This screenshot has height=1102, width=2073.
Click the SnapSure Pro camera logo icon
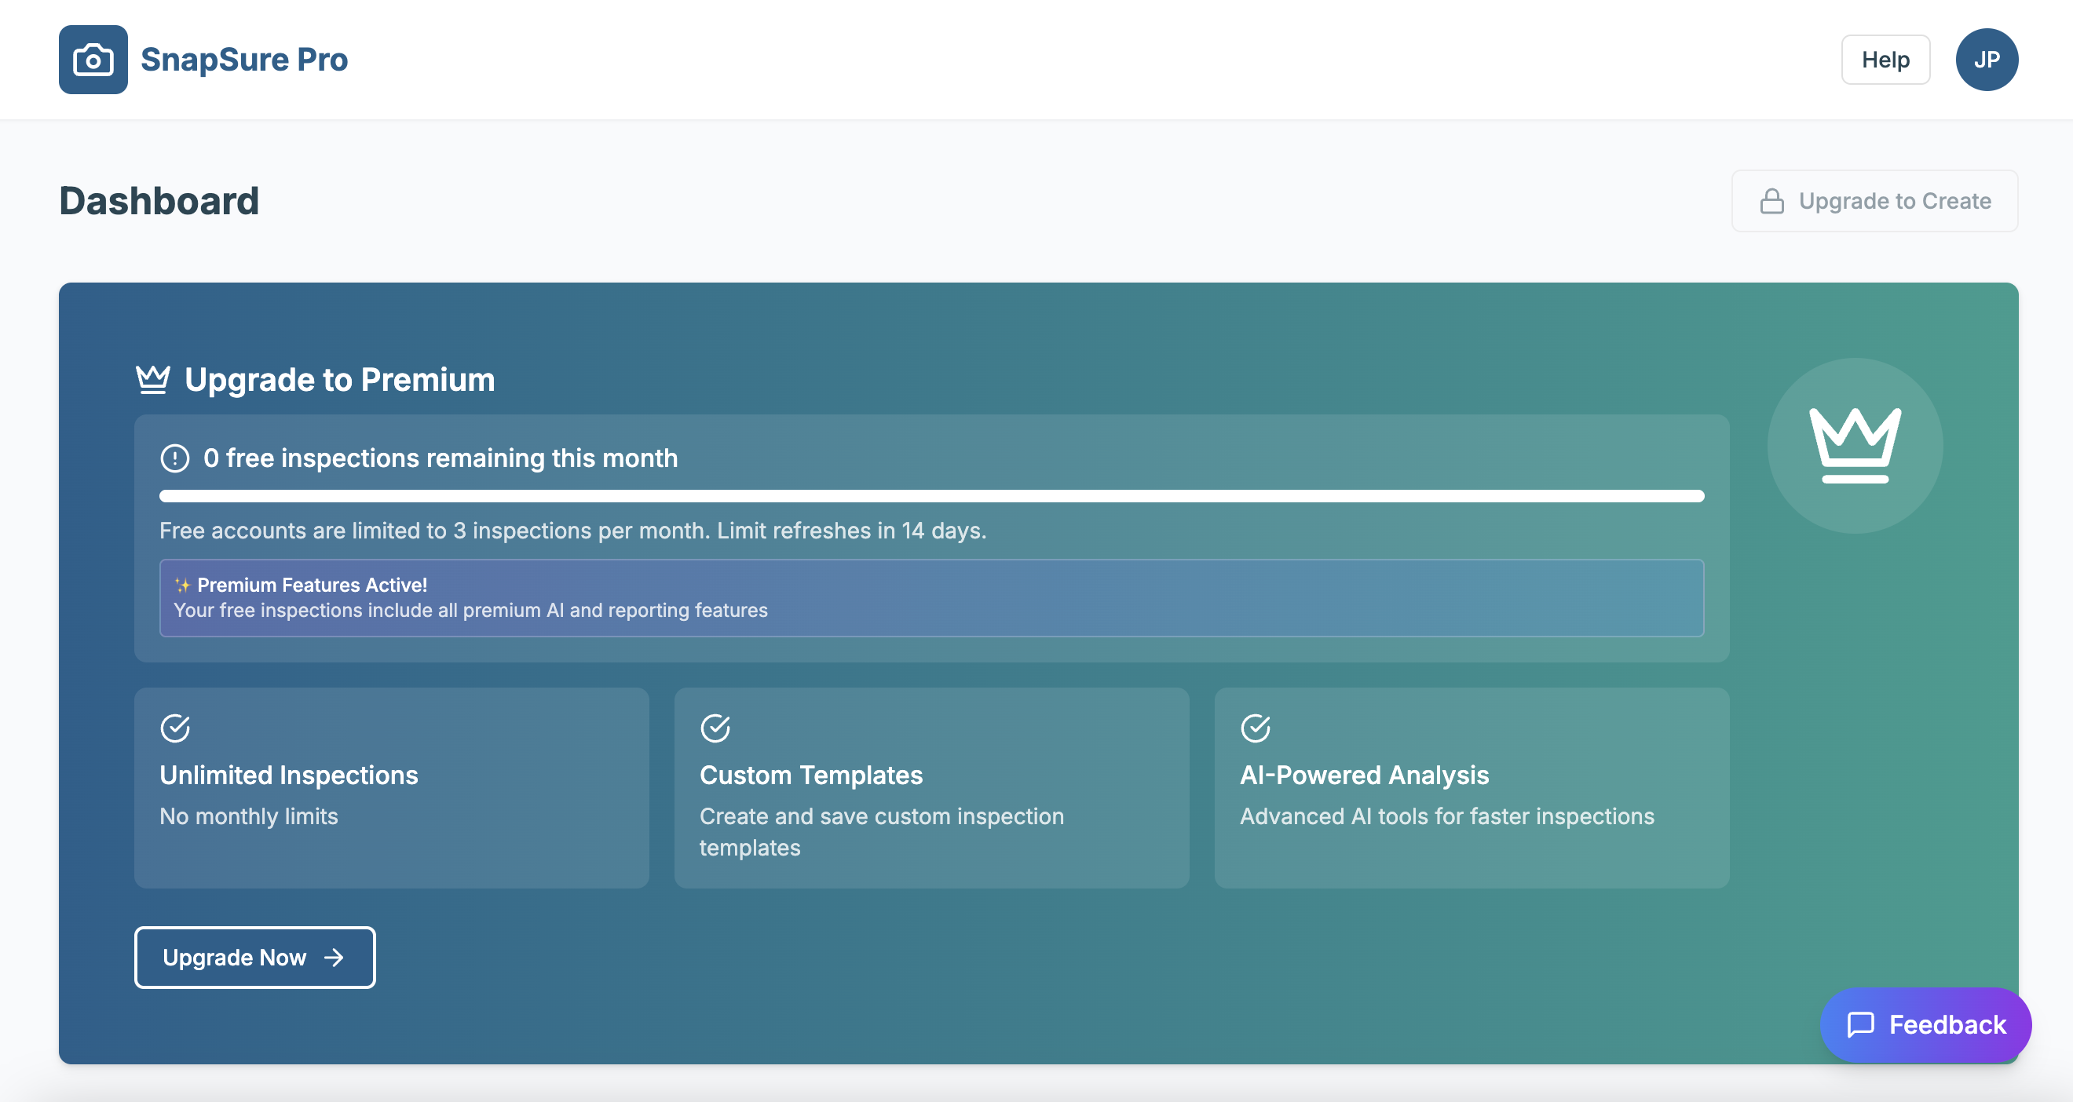pos(93,60)
